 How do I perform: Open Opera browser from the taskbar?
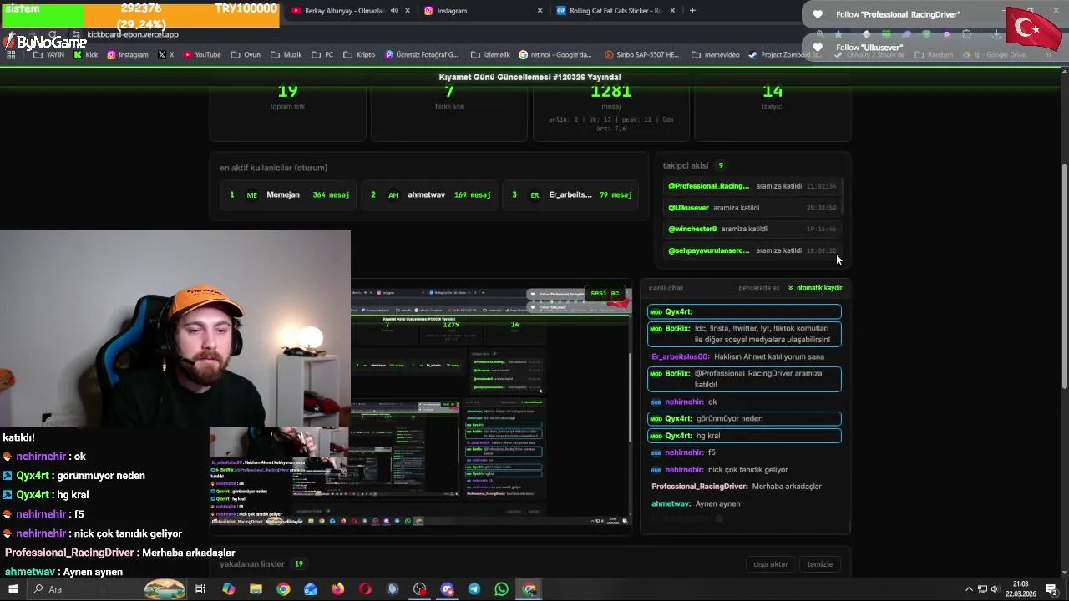point(365,589)
